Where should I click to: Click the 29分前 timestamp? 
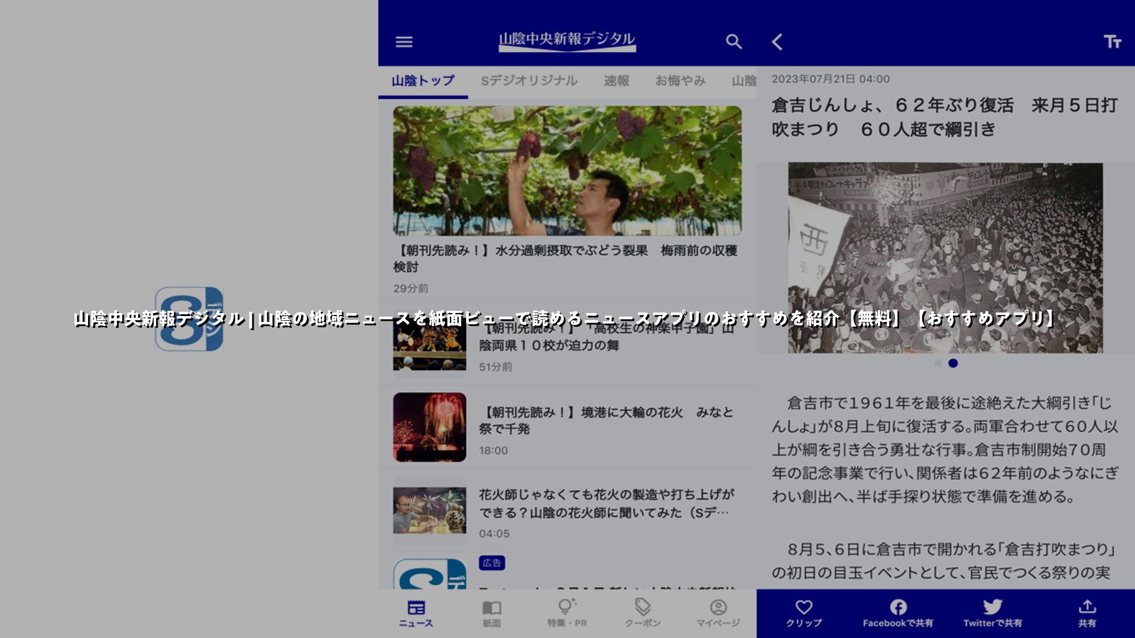pos(411,288)
